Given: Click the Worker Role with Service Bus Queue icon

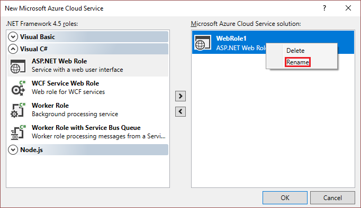Looking at the screenshot, I should [18, 132].
